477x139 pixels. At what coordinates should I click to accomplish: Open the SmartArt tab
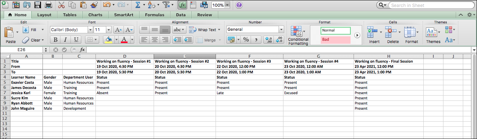pos(123,15)
